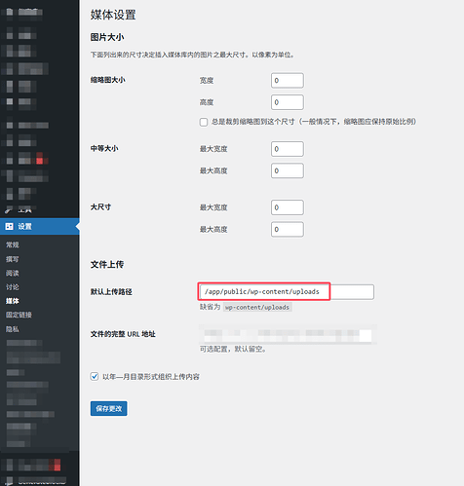
Task: Uncheck 以年—月目录形式组织上传内容 checkbox
Action: tap(95, 377)
